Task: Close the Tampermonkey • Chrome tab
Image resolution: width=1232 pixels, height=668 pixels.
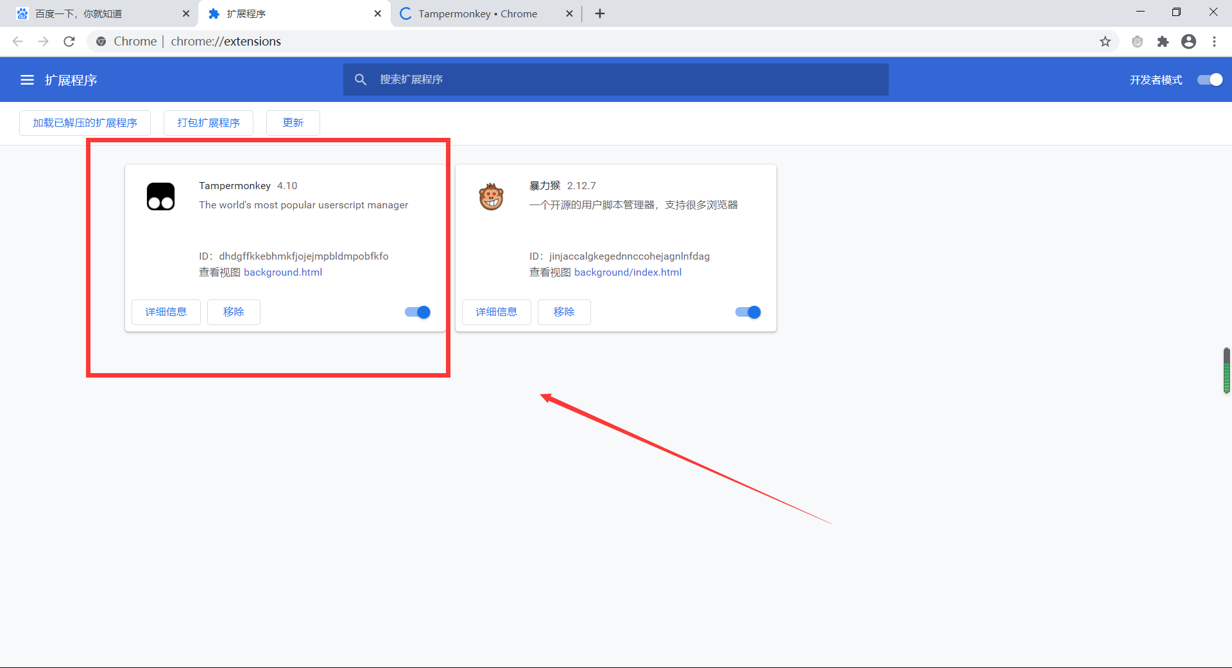Action: (x=569, y=13)
